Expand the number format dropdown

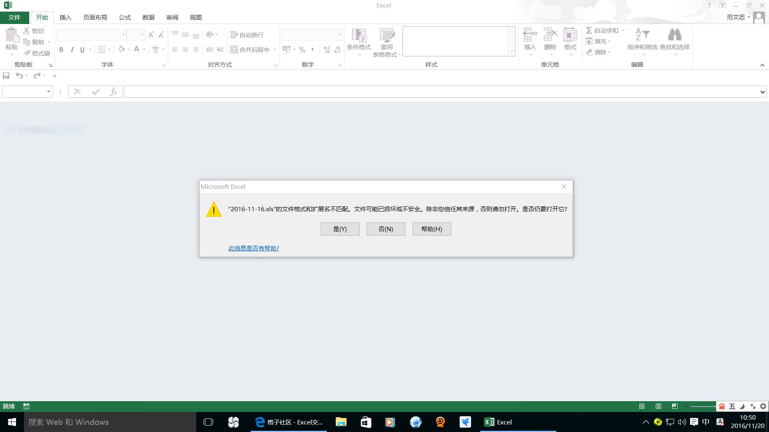pos(339,35)
